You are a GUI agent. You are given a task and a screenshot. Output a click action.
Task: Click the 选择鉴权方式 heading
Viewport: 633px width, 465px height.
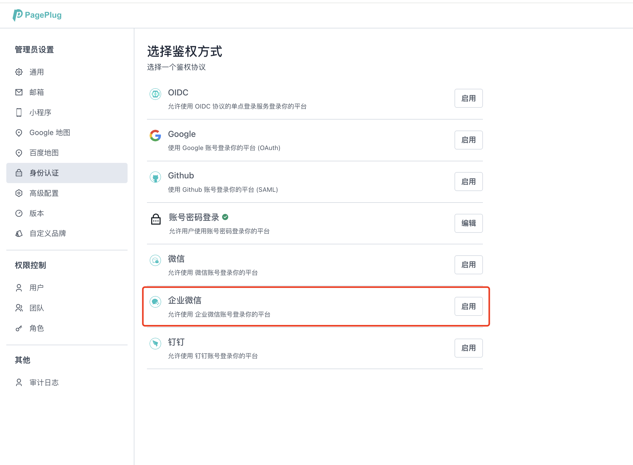point(184,51)
